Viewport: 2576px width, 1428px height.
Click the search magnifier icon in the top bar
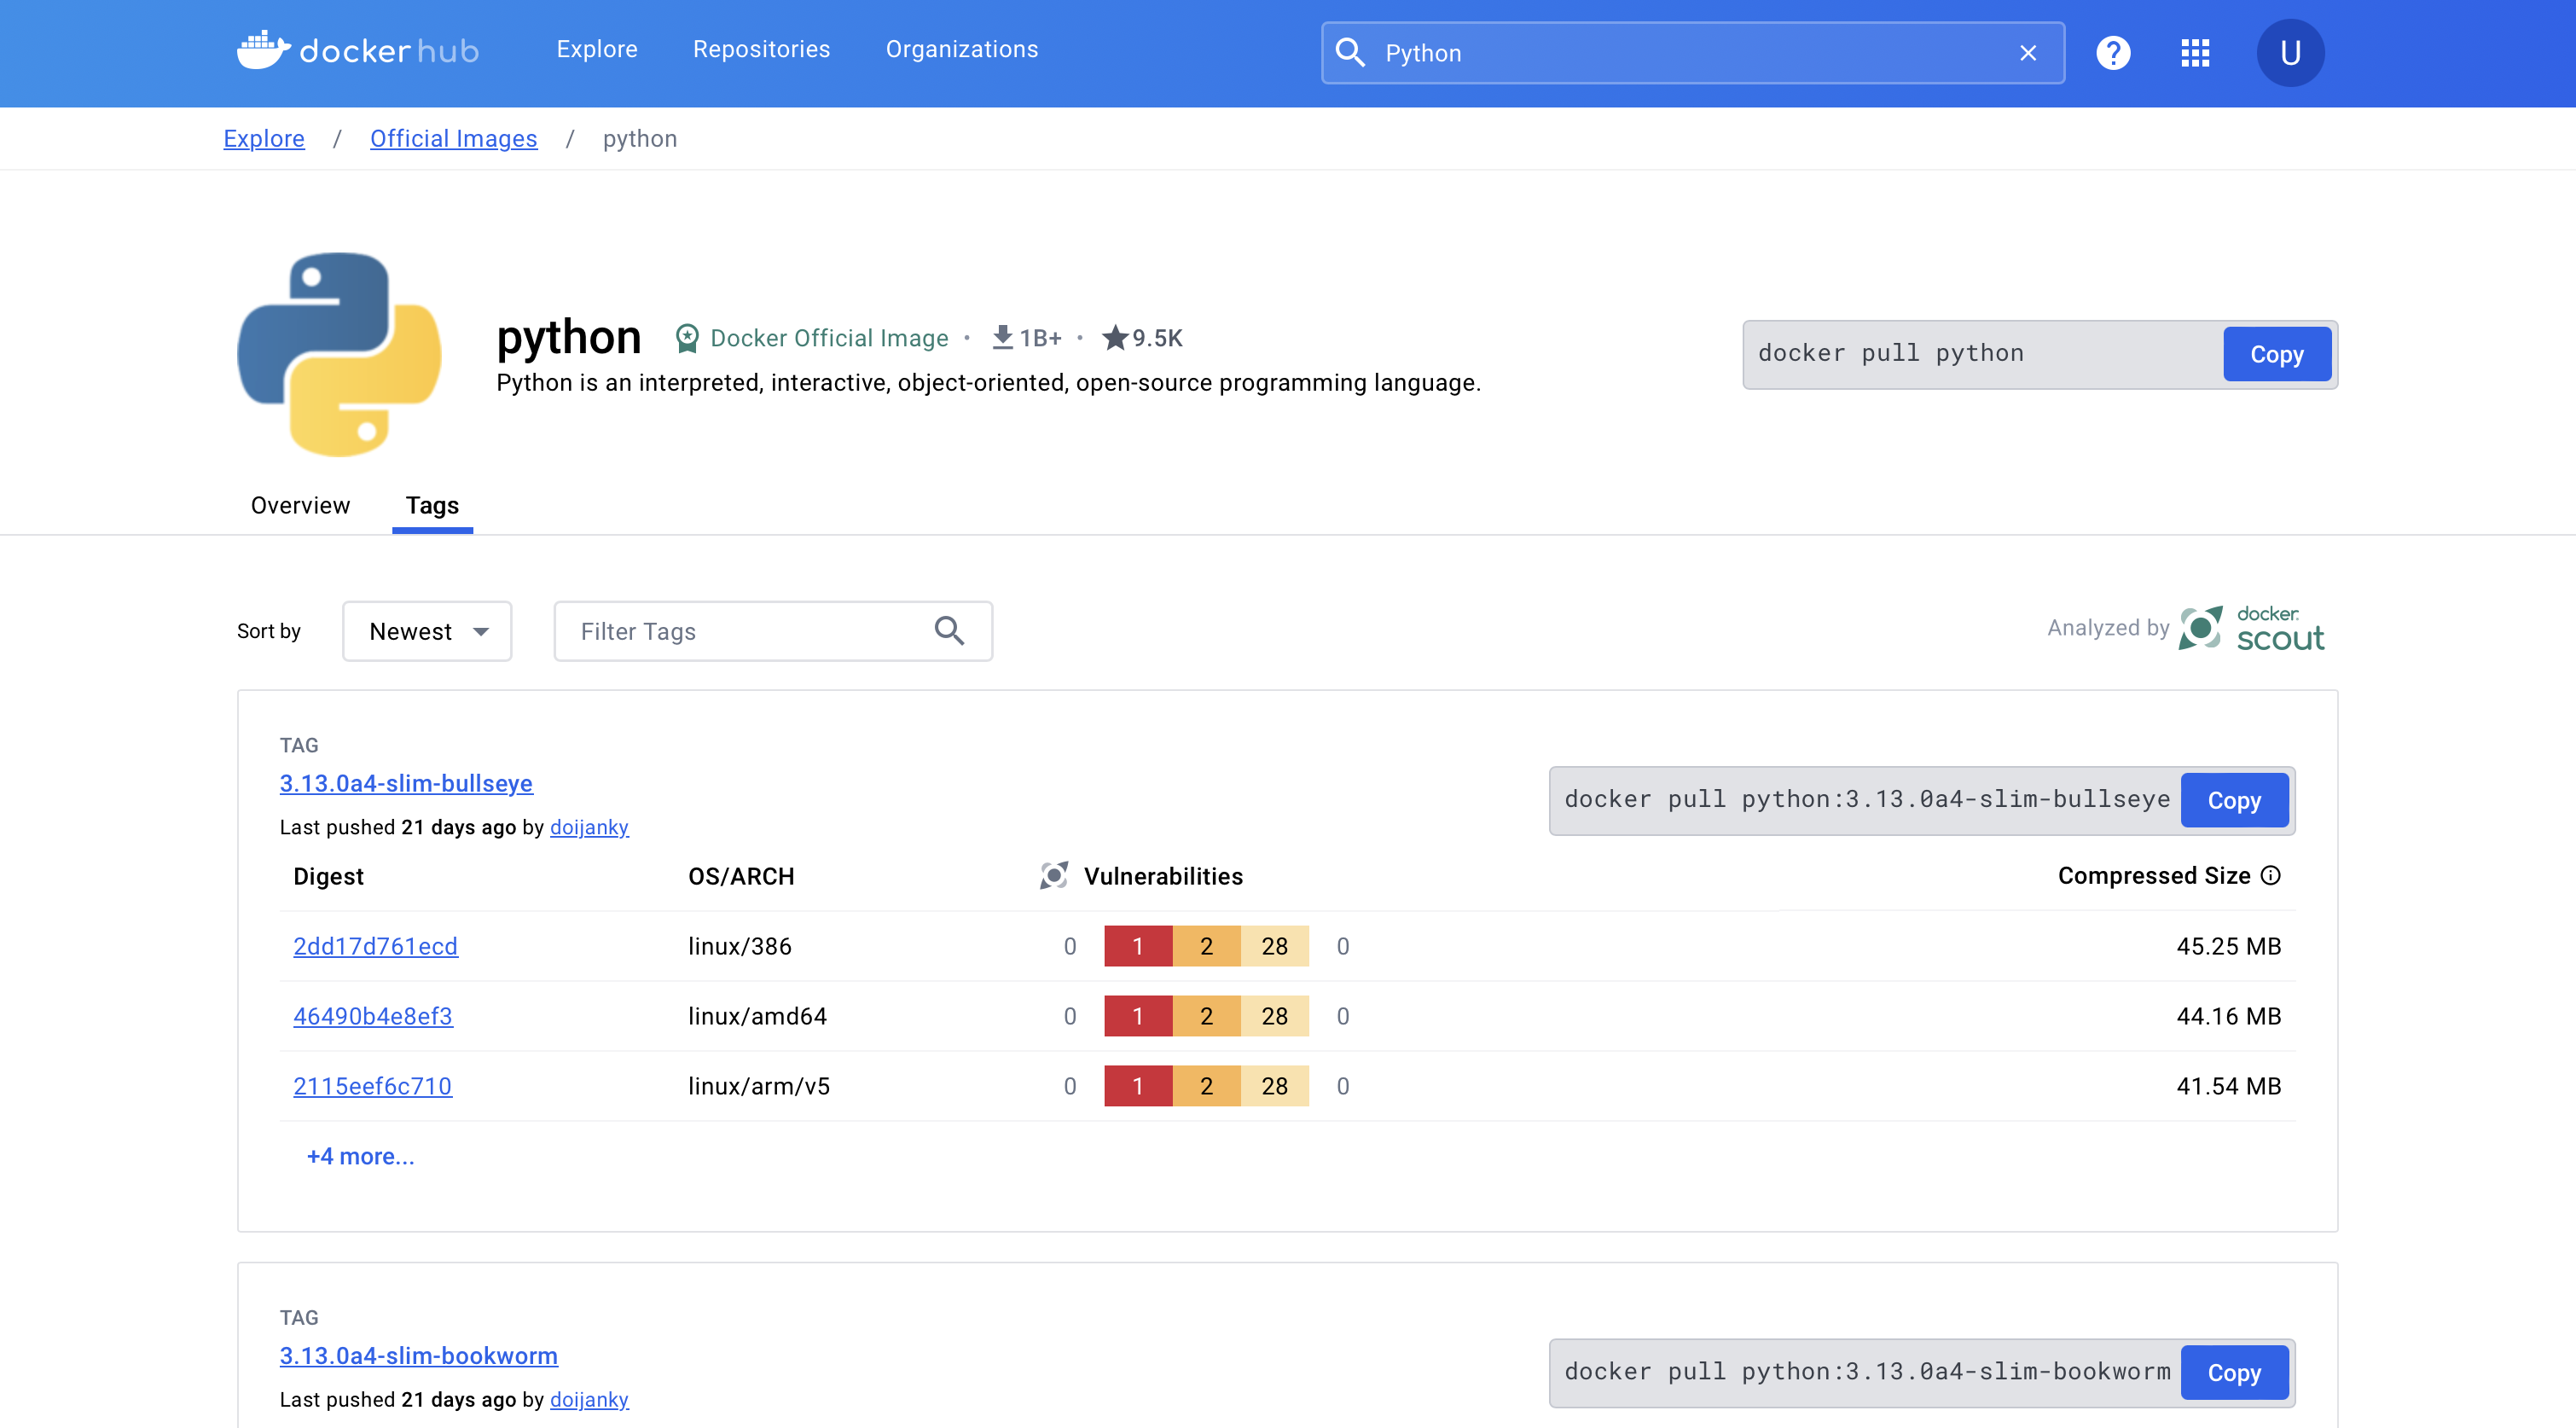tap(1350, 52)
